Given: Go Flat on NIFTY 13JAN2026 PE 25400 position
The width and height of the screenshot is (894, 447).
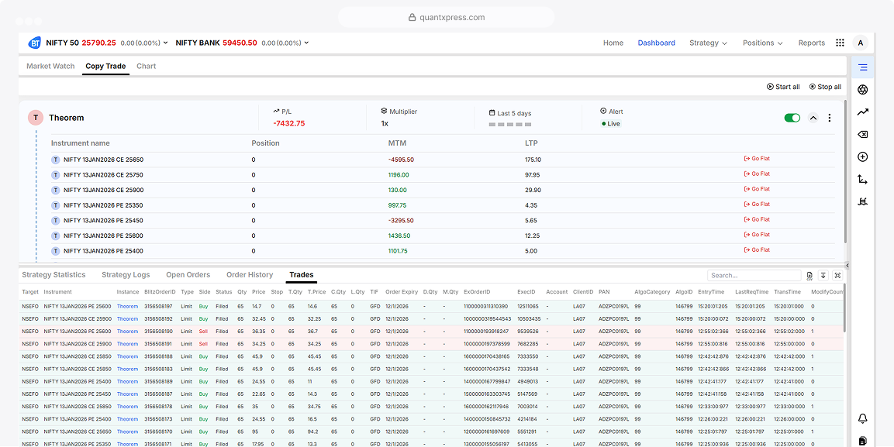Looking at the screenshot, I should point(758,250).
